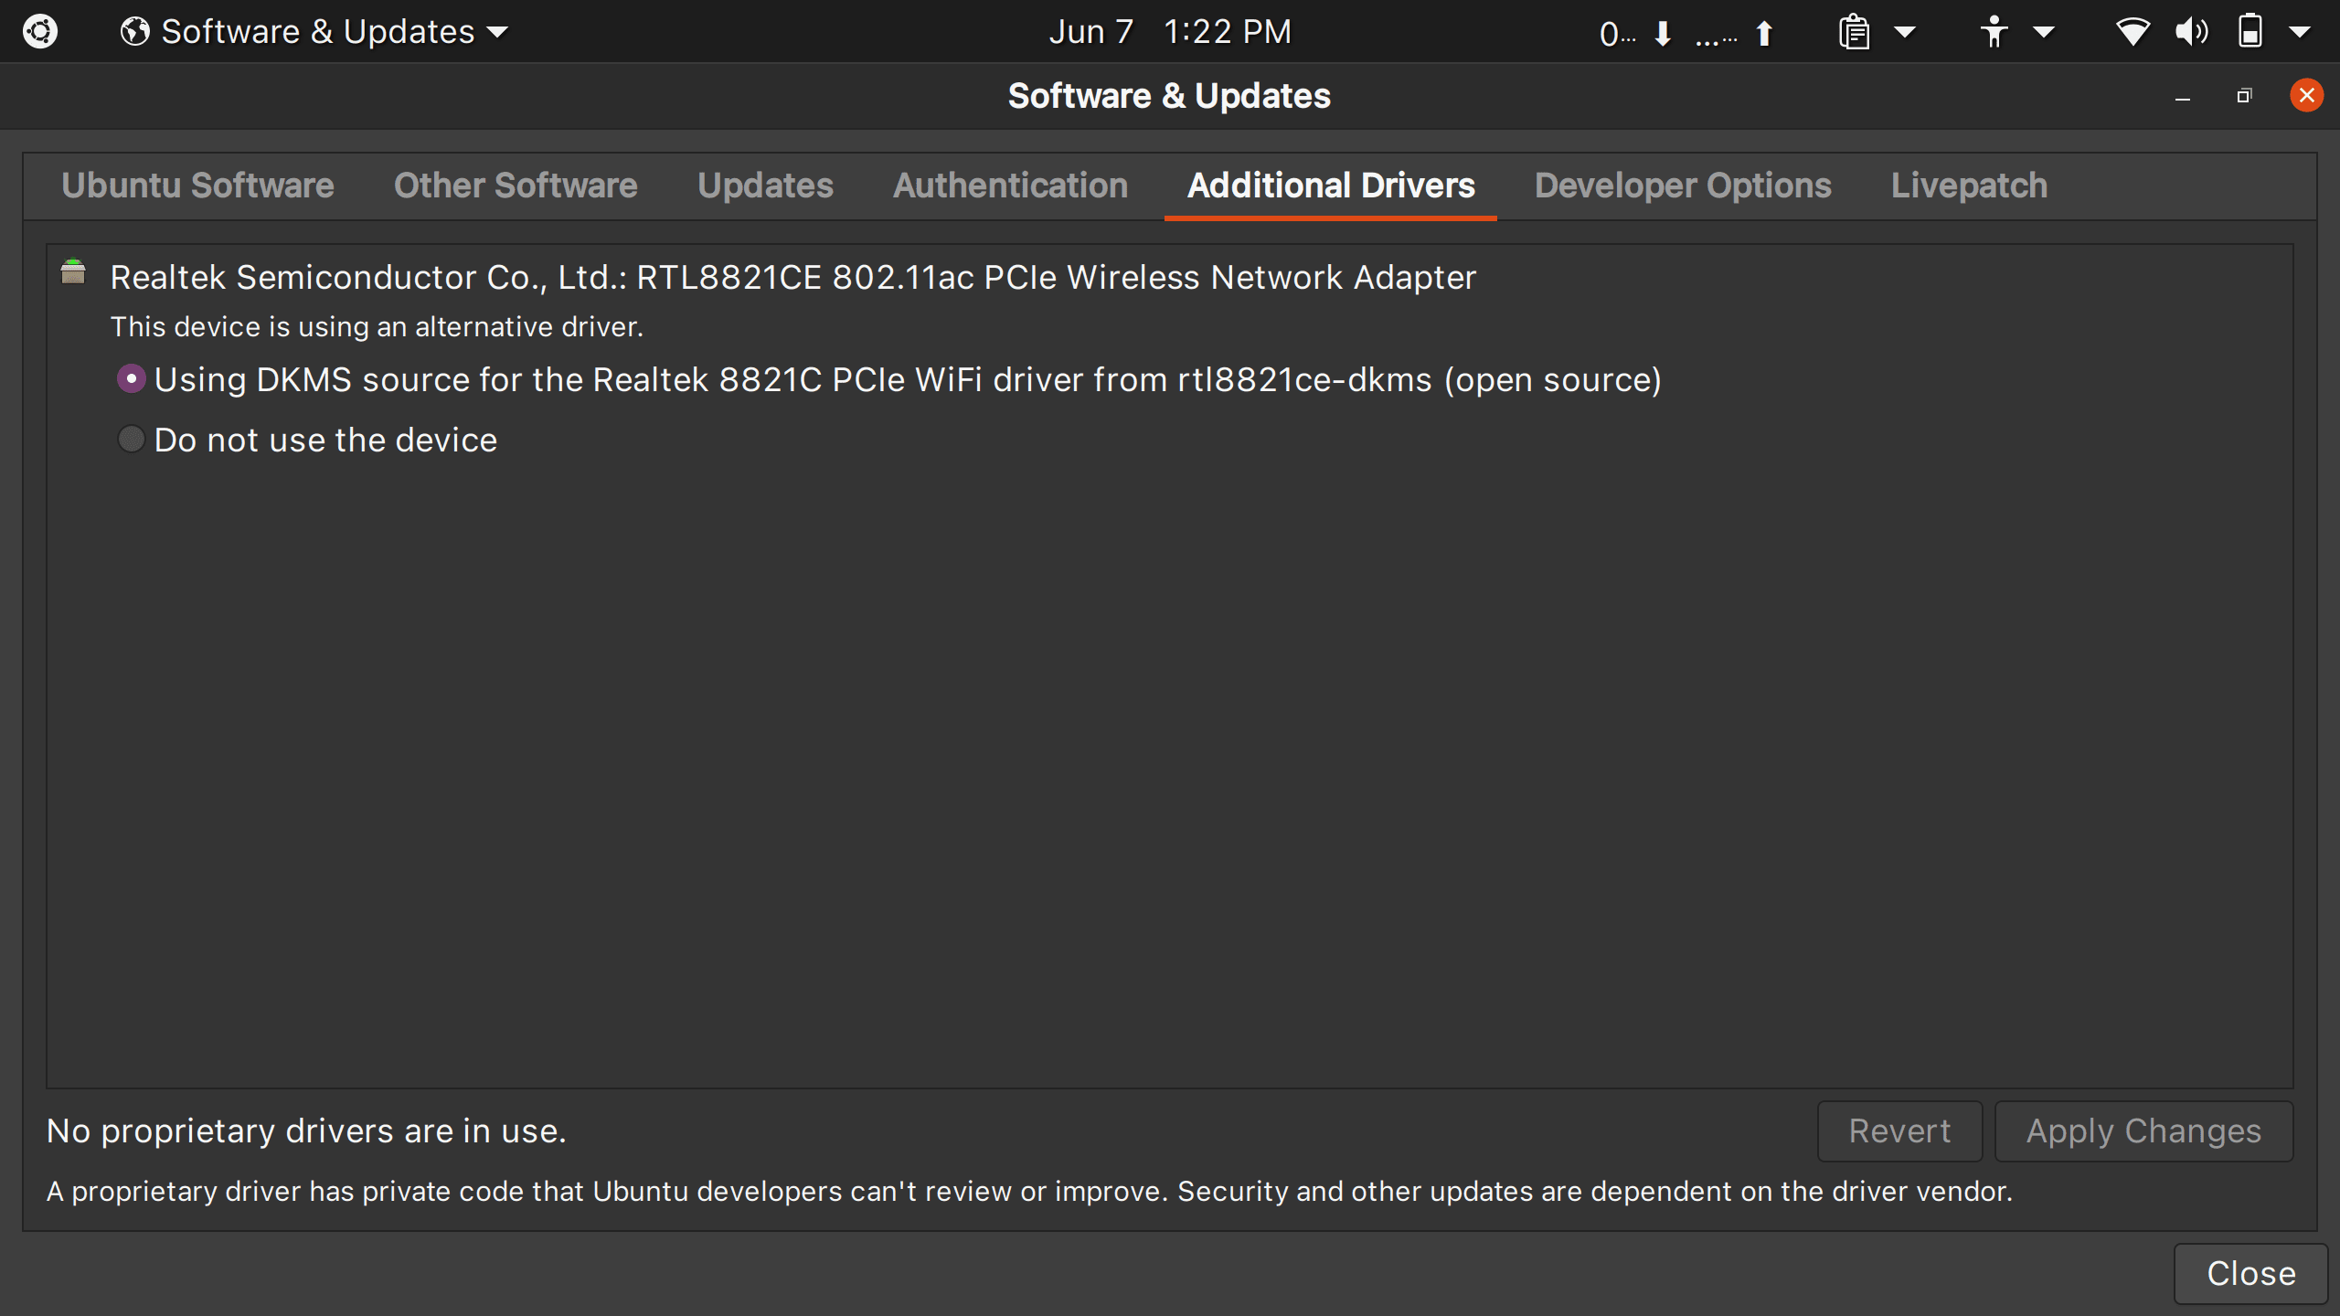Open the Updates tab
This screenshot has width=2340, height=1316.
765,186
